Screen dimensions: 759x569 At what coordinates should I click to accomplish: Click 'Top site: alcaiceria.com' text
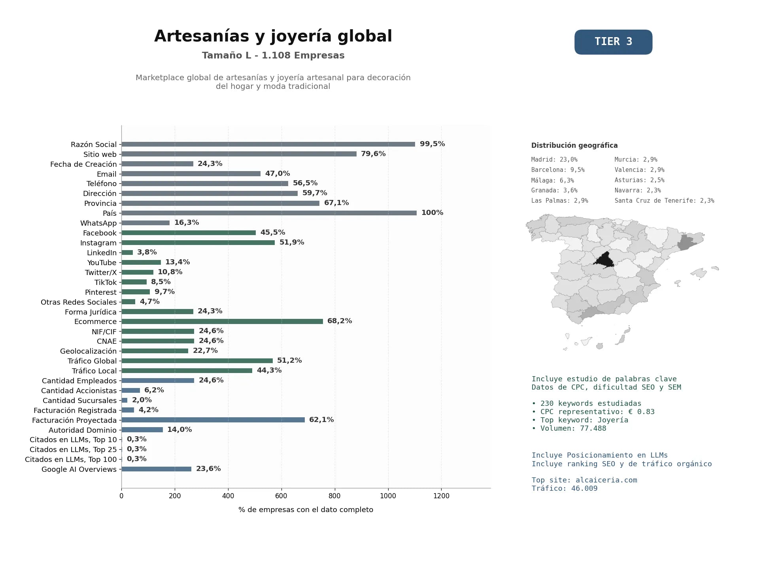tap(584, 480)
